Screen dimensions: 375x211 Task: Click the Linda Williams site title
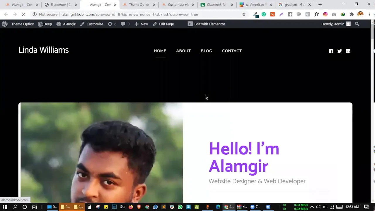point(43,50)
